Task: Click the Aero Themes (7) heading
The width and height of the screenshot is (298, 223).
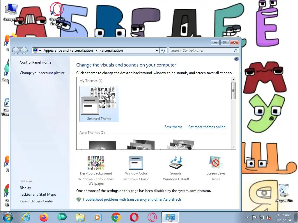Action: point(92,133)
